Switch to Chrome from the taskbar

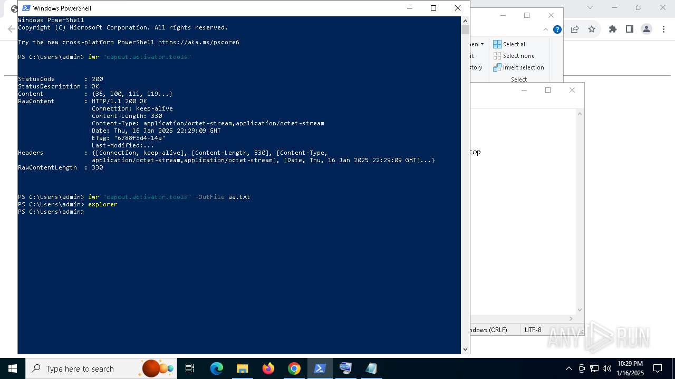click(x=294, y=368)
